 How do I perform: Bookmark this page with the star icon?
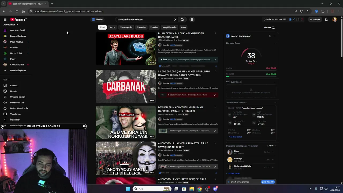pos(307,11)
